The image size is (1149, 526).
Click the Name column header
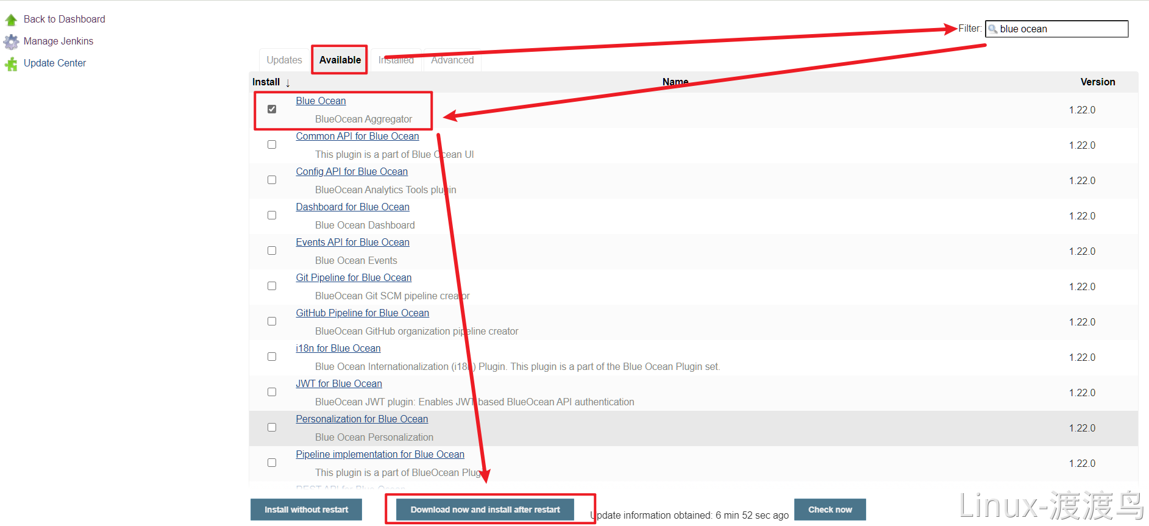(675, 82)
